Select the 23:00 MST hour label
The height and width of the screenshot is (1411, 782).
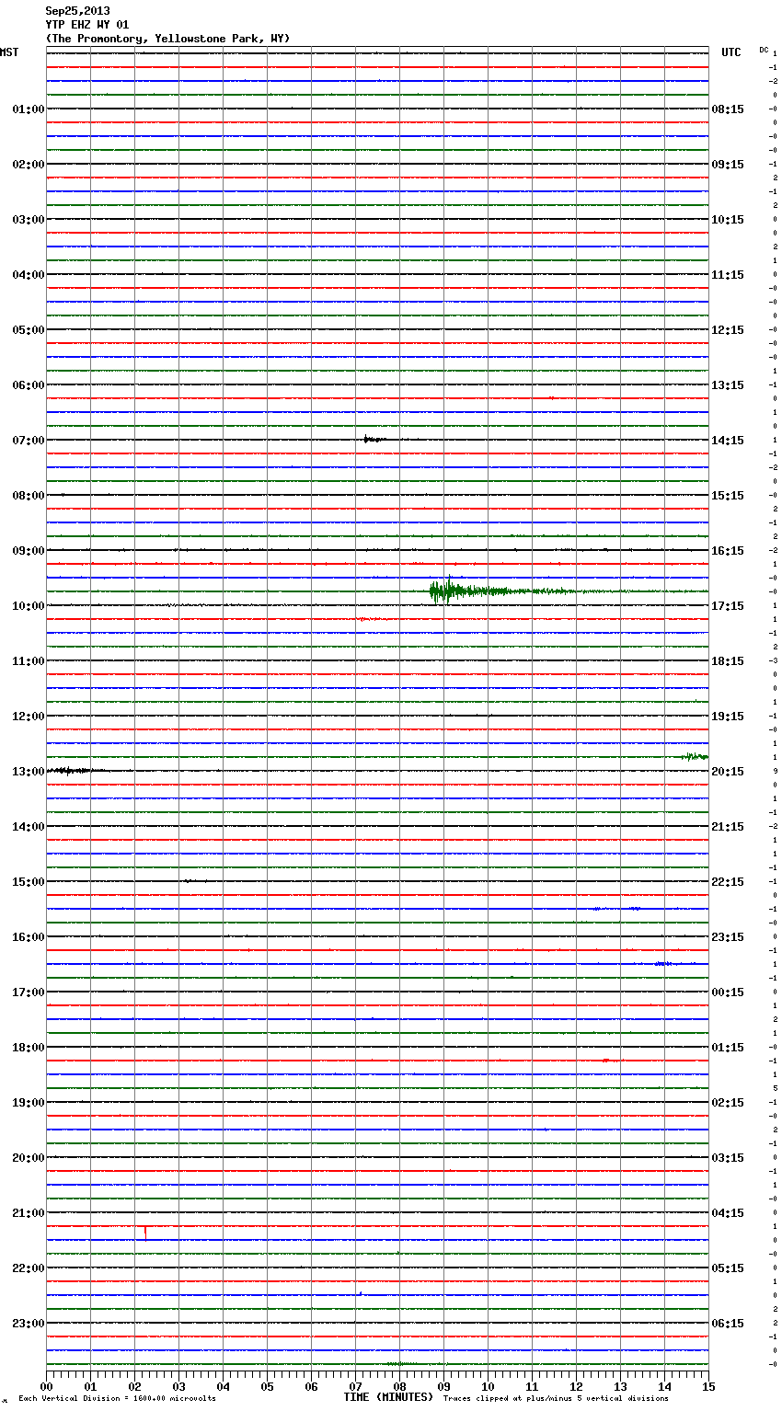click(x=29, y=1324)
